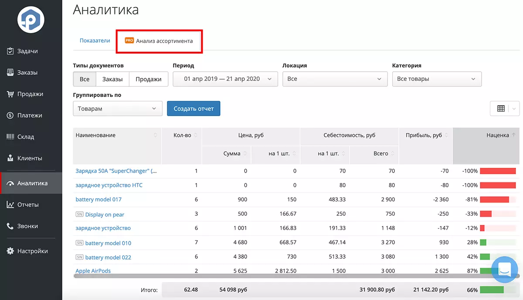Open Зарядка 50A SuperChanger product link
The width and height of the screenshot is (523, 300).
(x=116, y=171)
